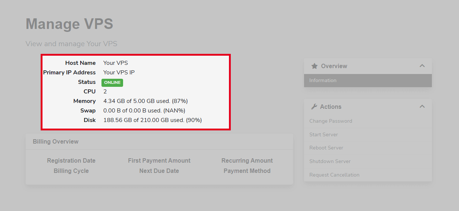The image size is (459, 211).
Task: Collapse the Actions panel using its chevron
Action: tap(422, 107)
